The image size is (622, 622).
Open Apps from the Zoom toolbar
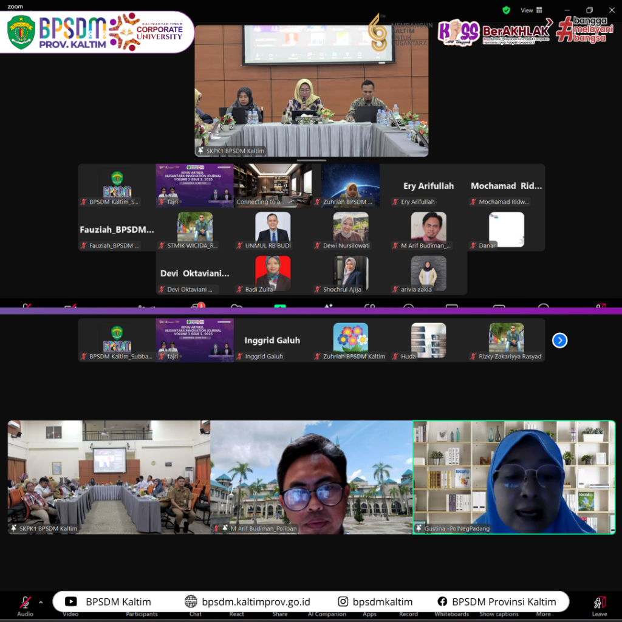369,614
